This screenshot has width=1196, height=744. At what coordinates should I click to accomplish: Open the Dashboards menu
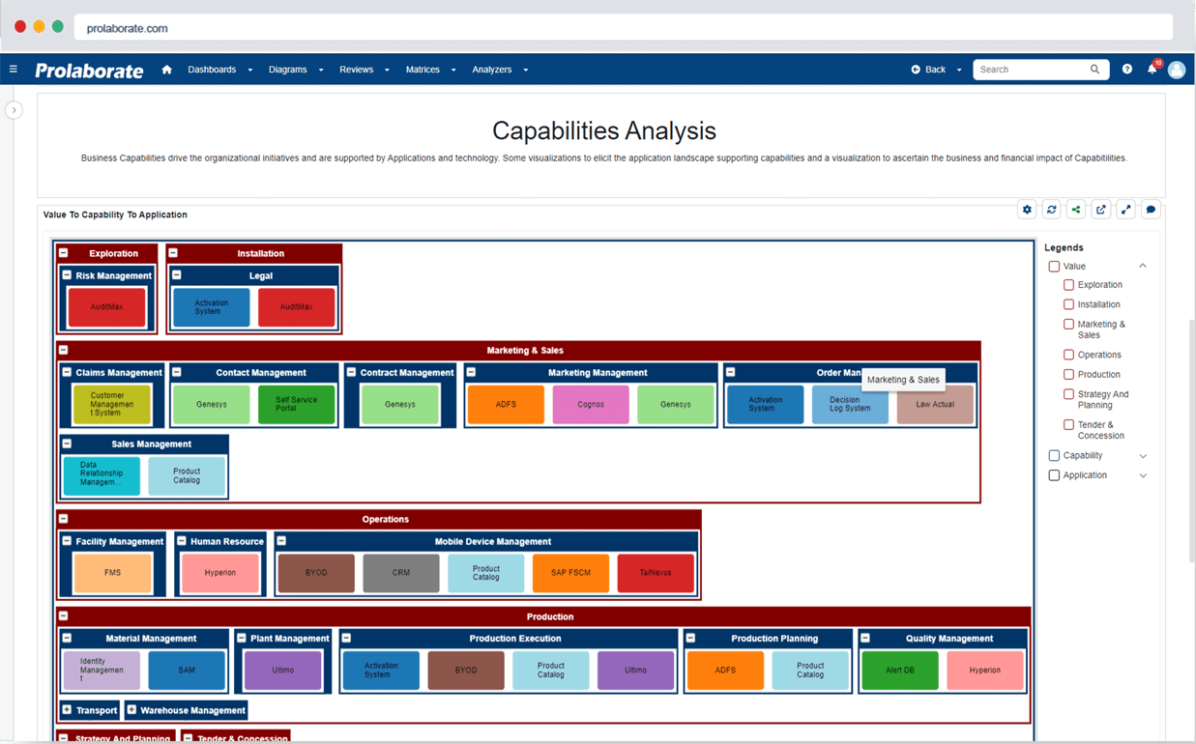(220, 70)
